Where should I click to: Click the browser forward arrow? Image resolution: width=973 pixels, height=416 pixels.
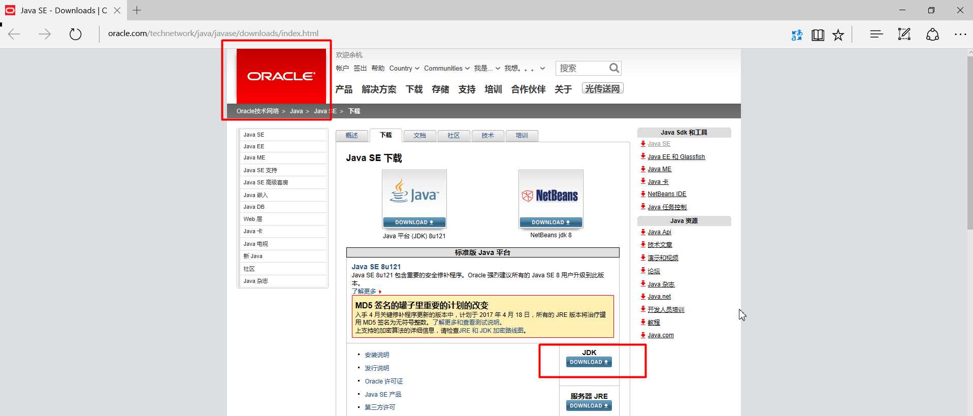(45, 34)
